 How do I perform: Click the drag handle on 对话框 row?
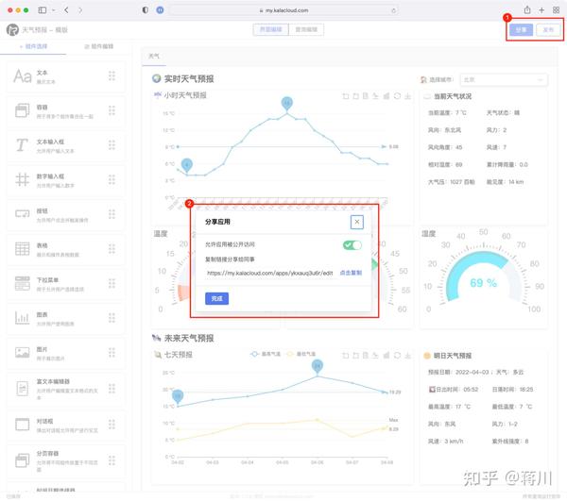112,425
